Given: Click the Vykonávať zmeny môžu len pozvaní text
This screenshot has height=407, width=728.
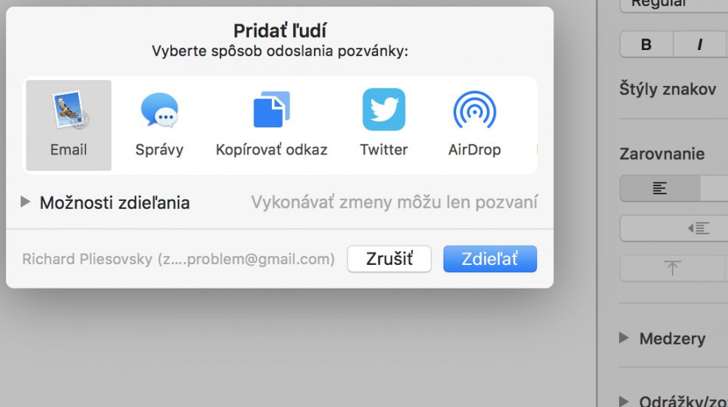Looking at the screenshot, I should click(x=394, y=202).
